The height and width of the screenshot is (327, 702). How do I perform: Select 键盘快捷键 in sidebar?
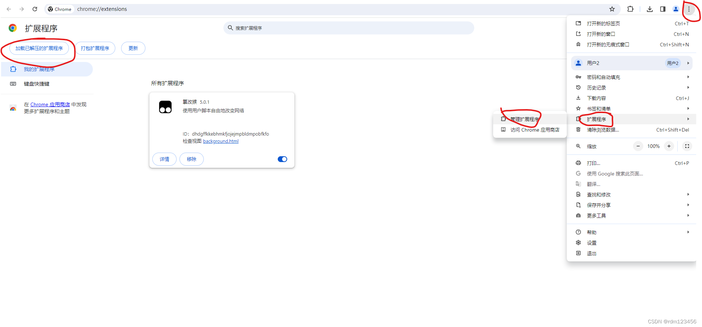[47, 84]
